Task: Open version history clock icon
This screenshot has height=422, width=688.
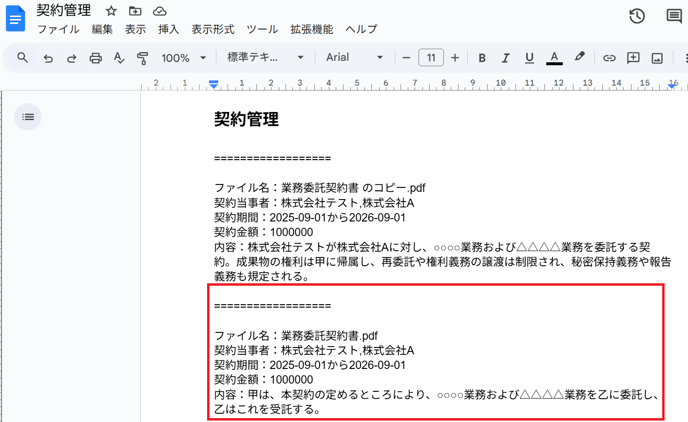Action: (637, 16)
